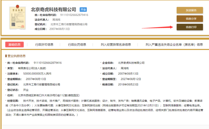Click the 营业执照信息 section heading
Viewport: 209px width, 129px height.
(17, 56)
